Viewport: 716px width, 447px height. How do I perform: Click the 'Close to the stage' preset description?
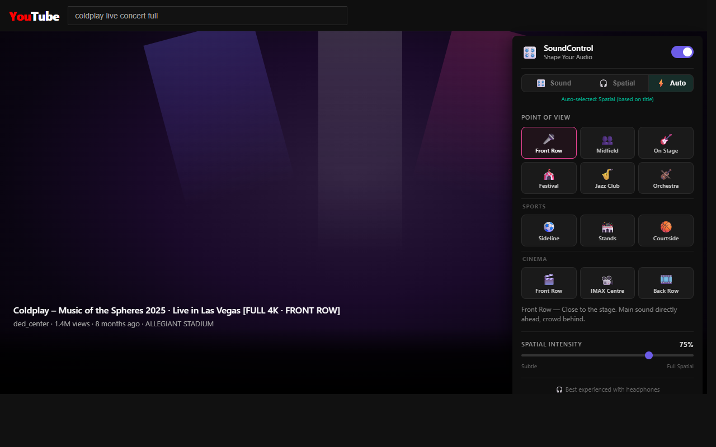pos(599,314)
